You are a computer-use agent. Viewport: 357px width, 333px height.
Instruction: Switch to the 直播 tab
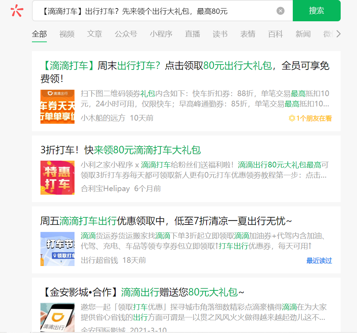pos(192,34)
